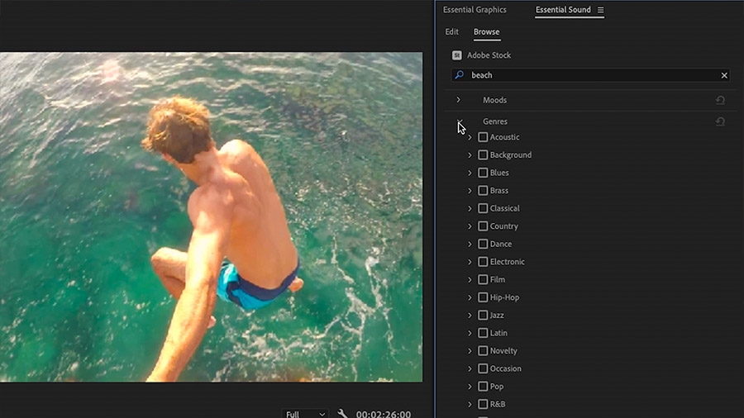
Task: Check the Film genre checkbox
Action: [x=483, y=279]
